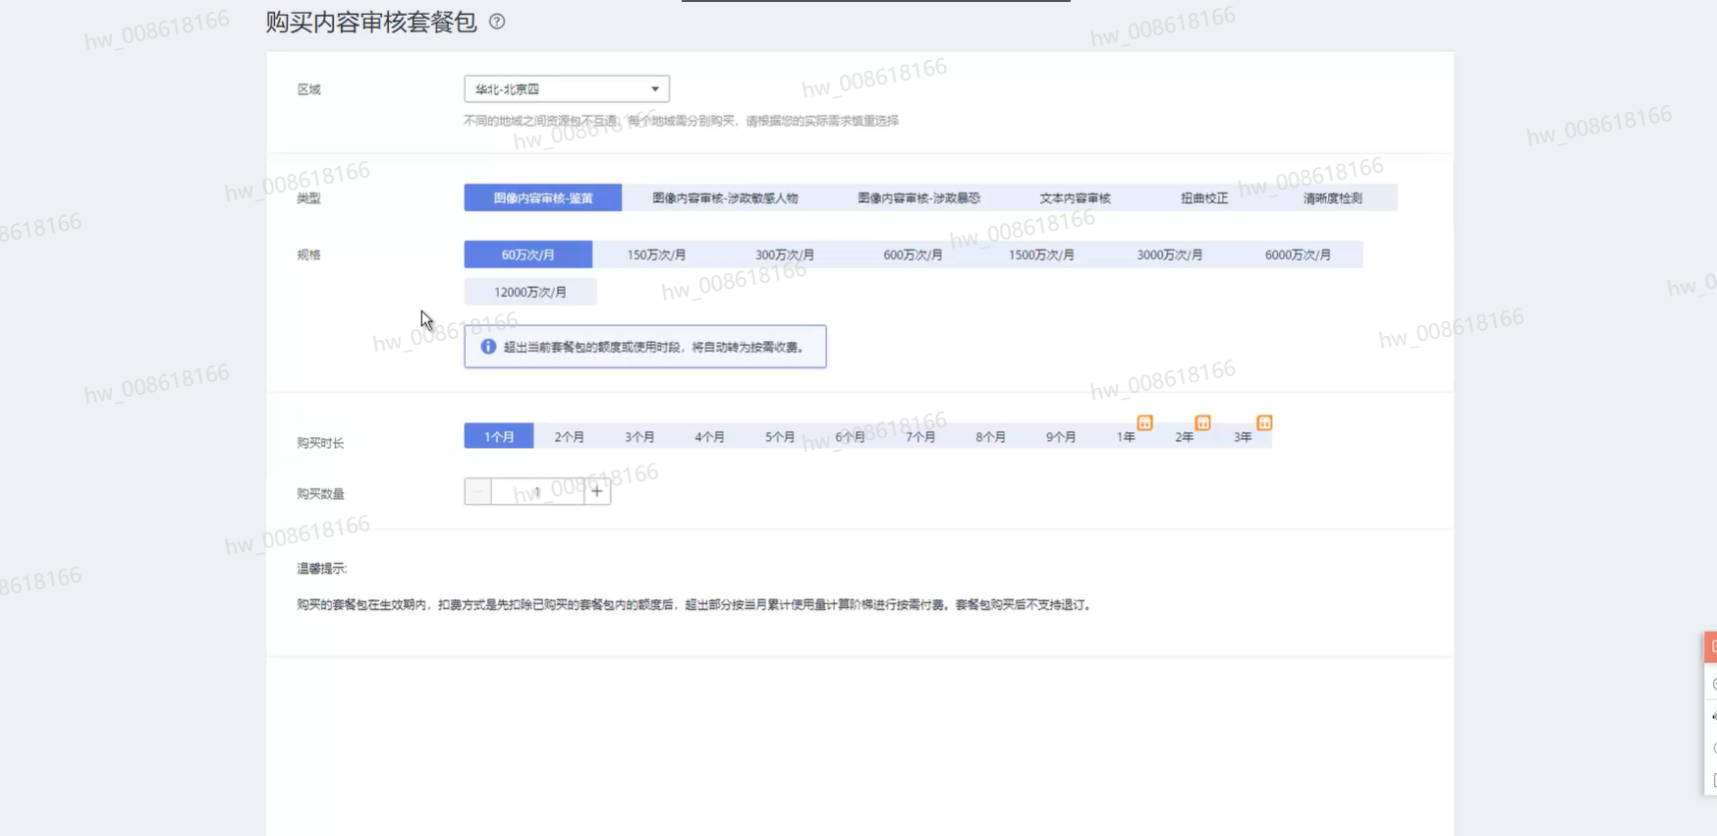Decrease purchase quantity with the minus button
This screenshot has height=836, width=1717.
coord(477,491)
